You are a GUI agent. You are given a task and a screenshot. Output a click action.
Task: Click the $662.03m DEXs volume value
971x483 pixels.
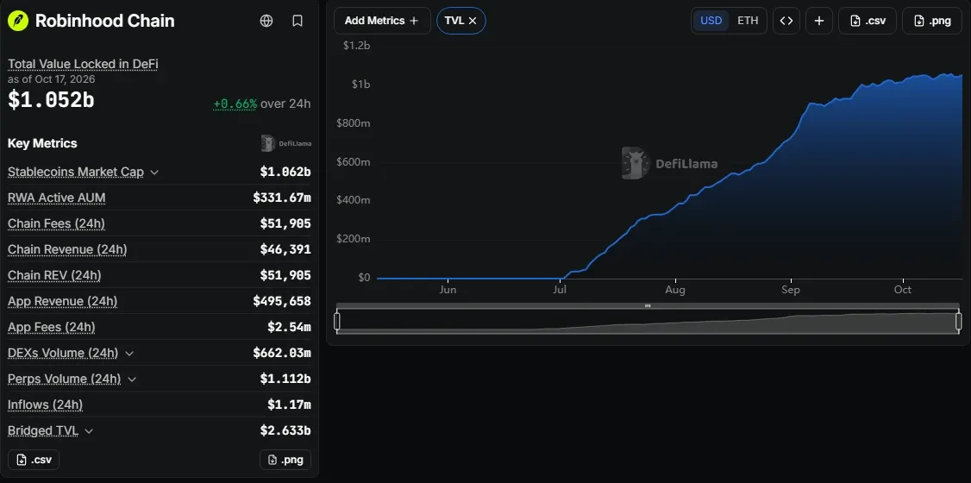click(282, 353)
